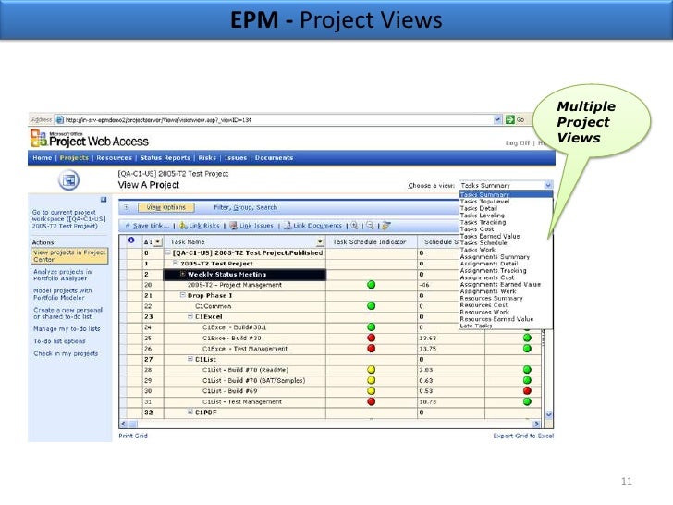Viewport: 673px width, 505px height.
Task: Open the Task Name column filter dropdown
Action: [320, 242]
